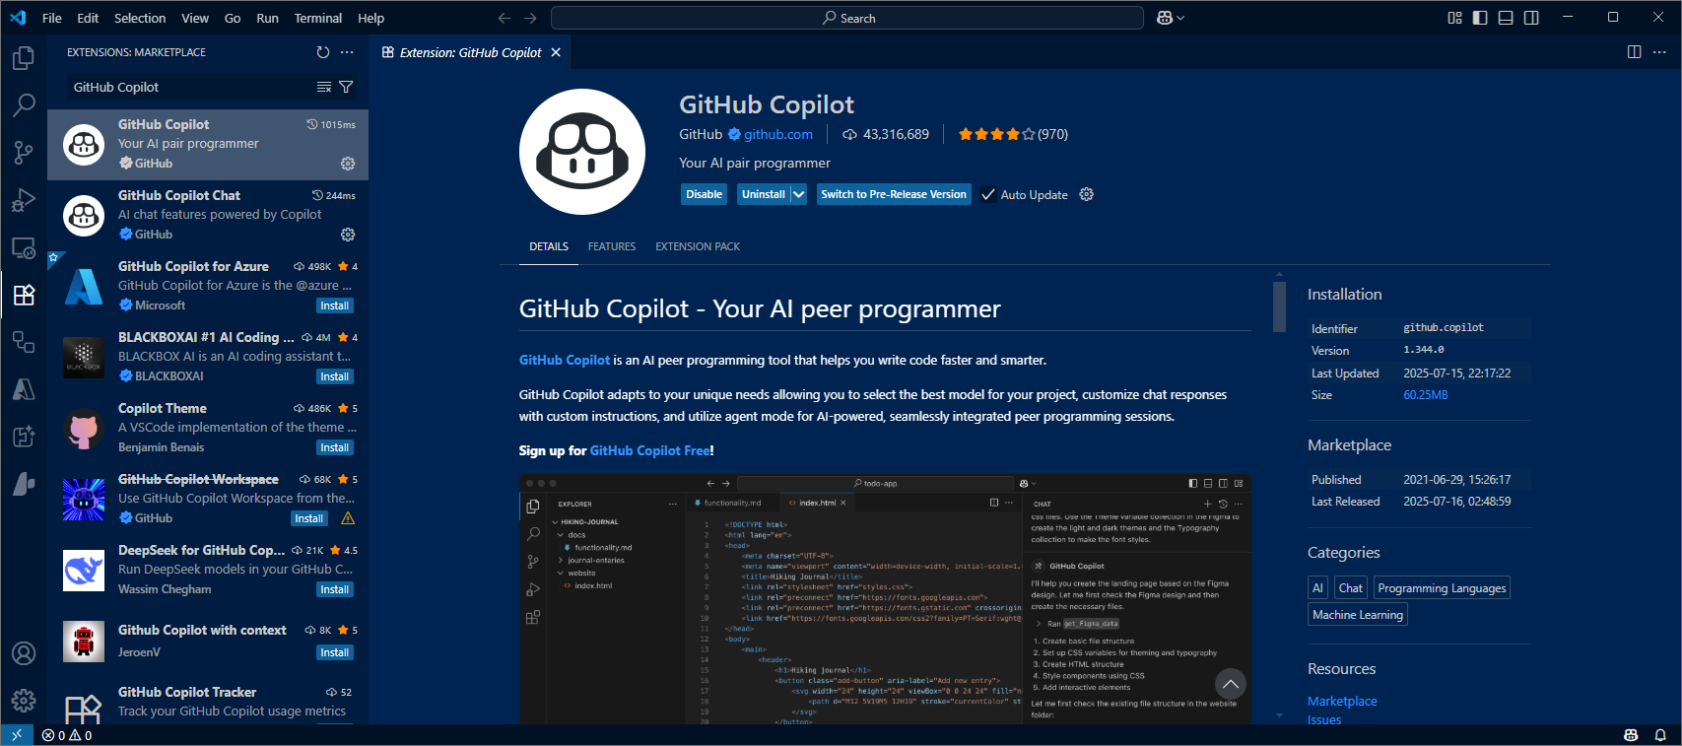
Task: Install GitHub Copilot for Azure
Action: pos(335,305)
